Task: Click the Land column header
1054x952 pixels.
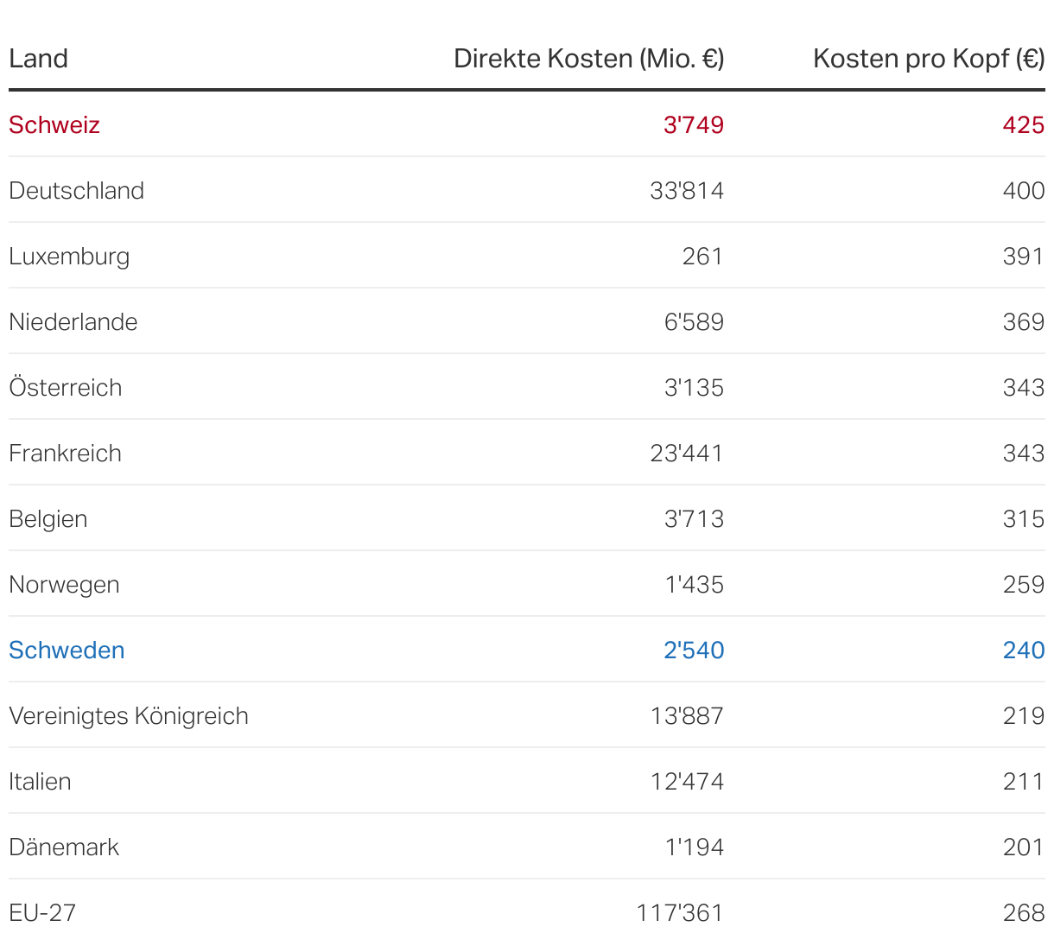Action: [x=39, y=59]
